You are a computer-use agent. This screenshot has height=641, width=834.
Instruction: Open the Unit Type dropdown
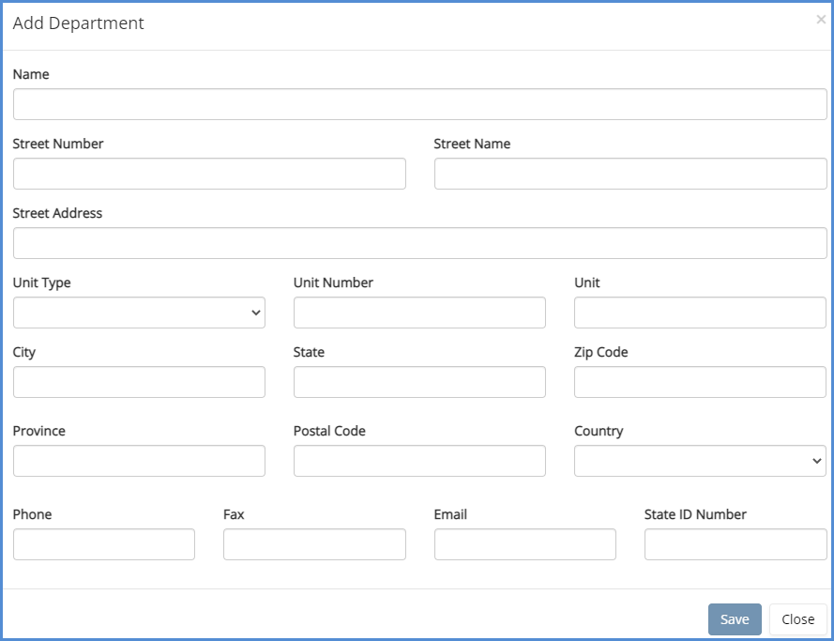139,313
